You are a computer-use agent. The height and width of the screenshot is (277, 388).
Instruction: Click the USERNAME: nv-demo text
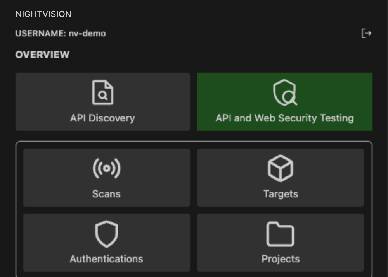[x=61, y=33]
